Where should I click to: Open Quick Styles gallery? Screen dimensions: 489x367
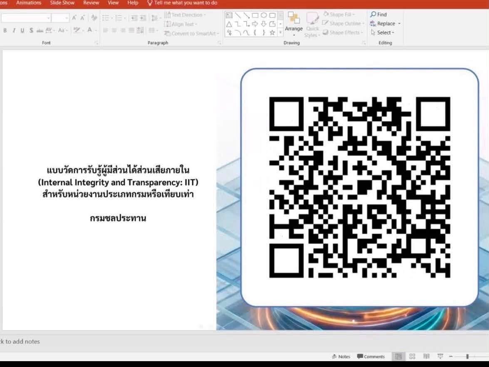312,25
